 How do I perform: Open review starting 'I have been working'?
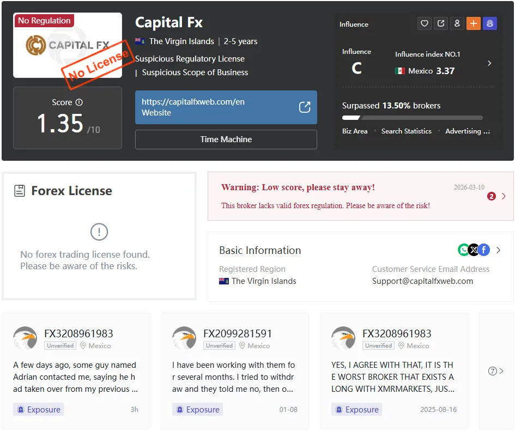click(234, 377)
